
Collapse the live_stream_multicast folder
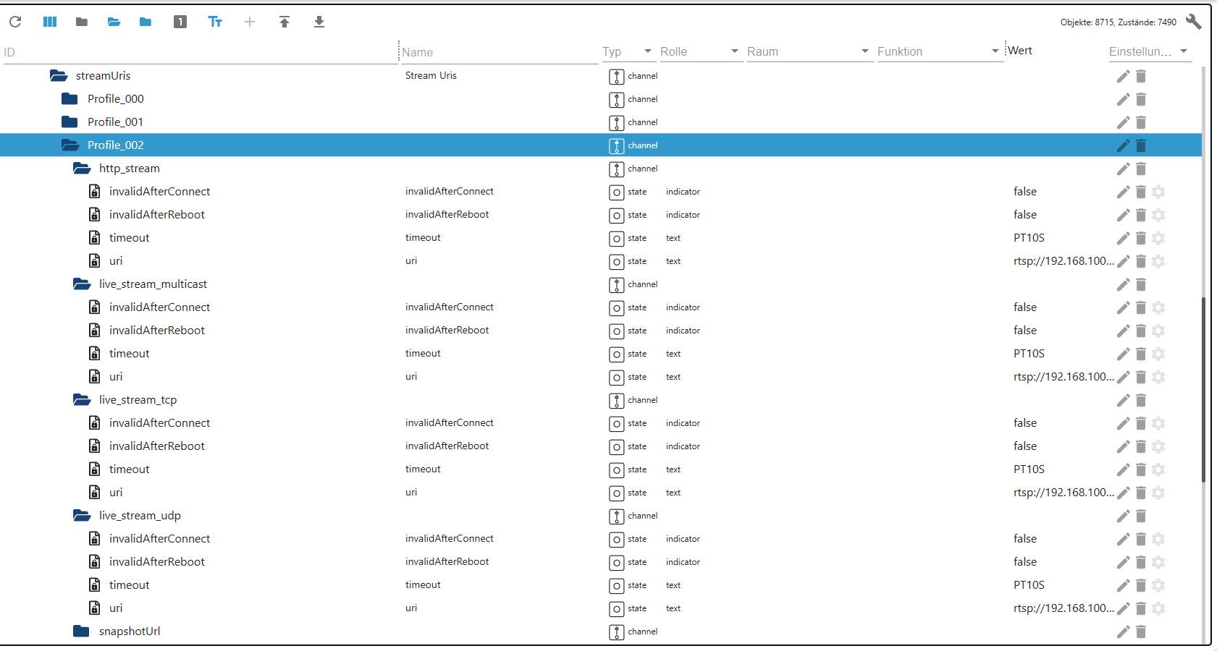point(82,284)
